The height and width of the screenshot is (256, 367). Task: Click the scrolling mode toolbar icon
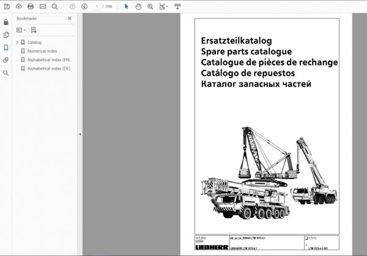(x=177, y=7)
